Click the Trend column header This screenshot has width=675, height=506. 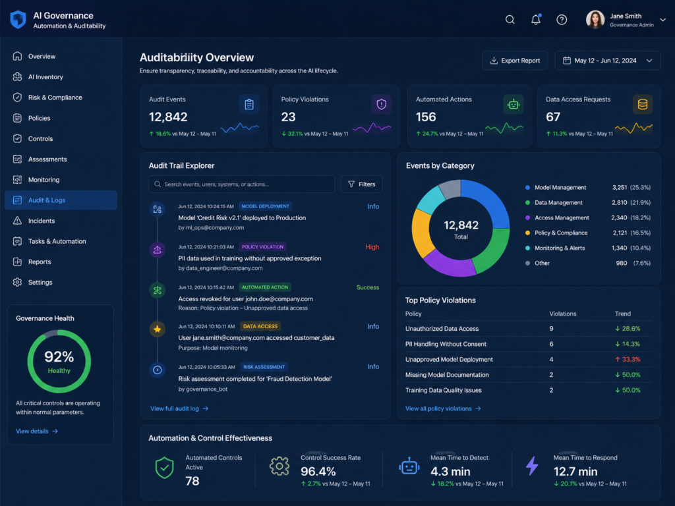pyautogui.click(x=622, y=314)
